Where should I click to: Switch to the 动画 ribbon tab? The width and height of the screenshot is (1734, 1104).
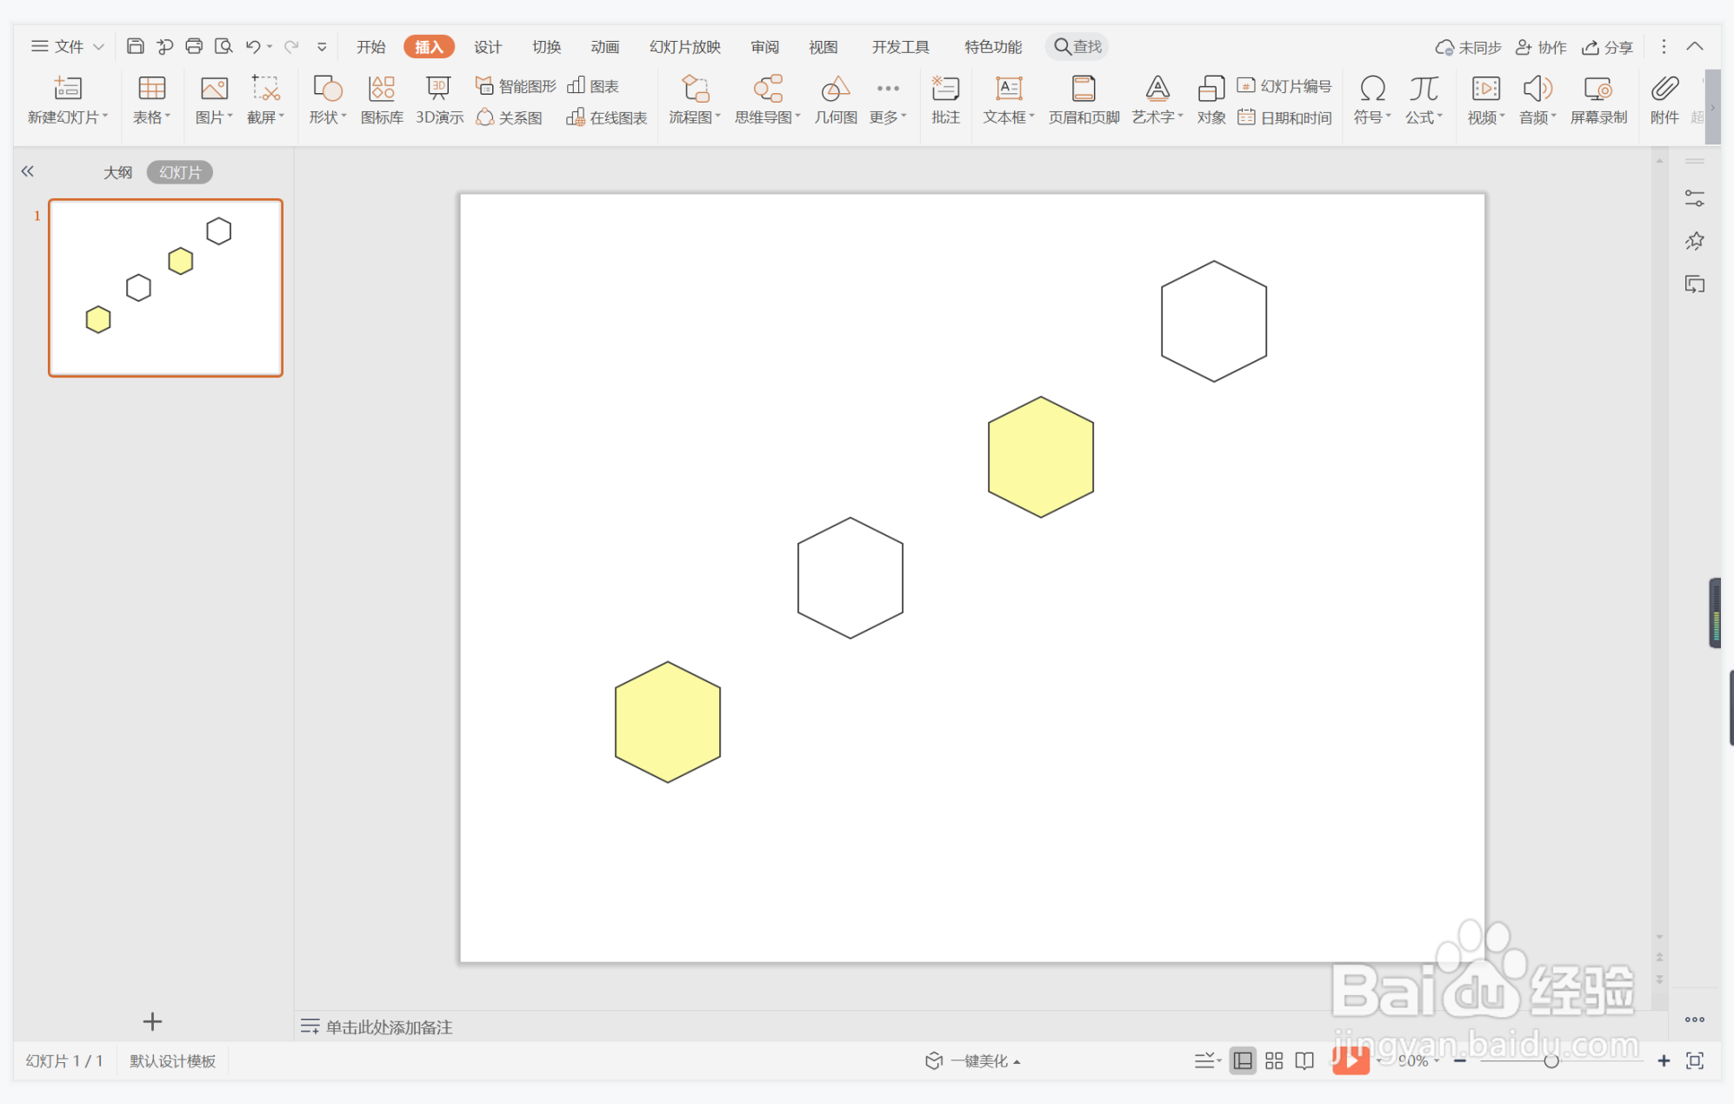coord(604,47)
